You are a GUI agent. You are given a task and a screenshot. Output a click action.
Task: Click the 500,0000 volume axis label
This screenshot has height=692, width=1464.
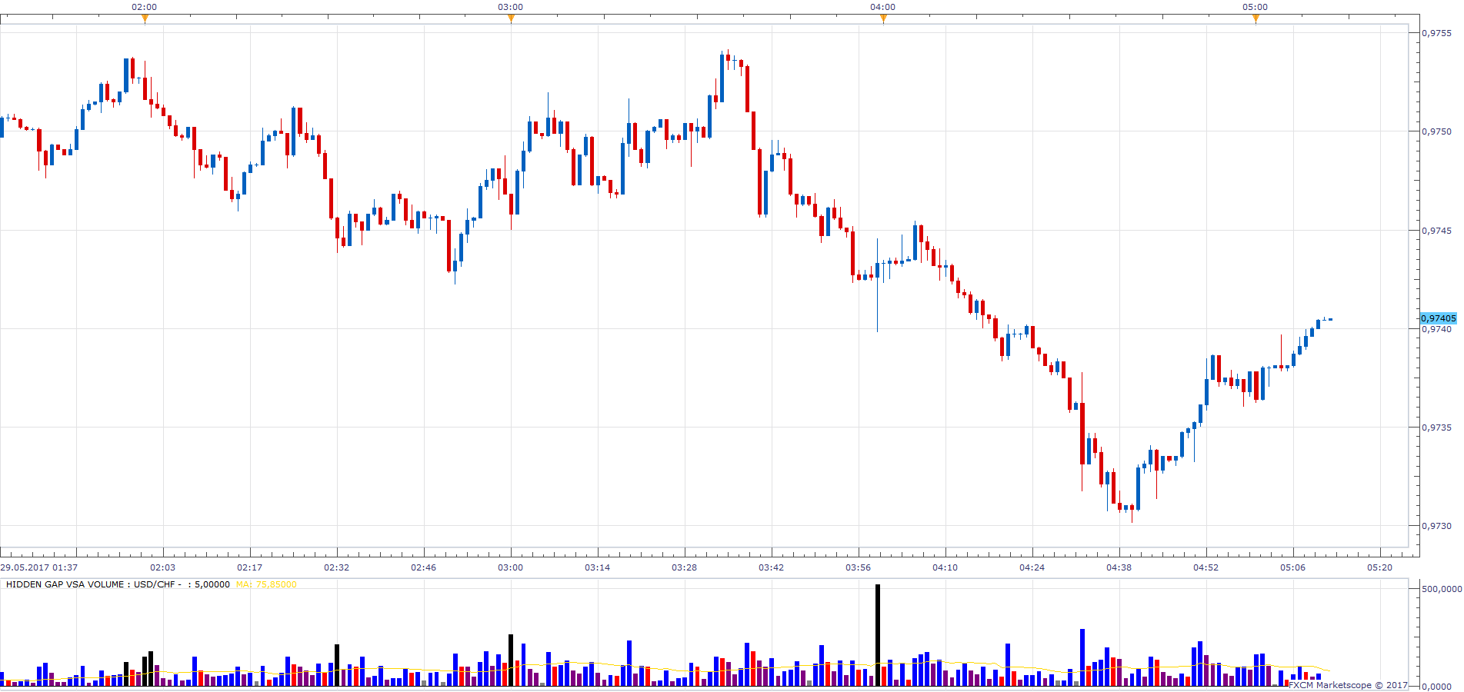(x=1442, y=589)
